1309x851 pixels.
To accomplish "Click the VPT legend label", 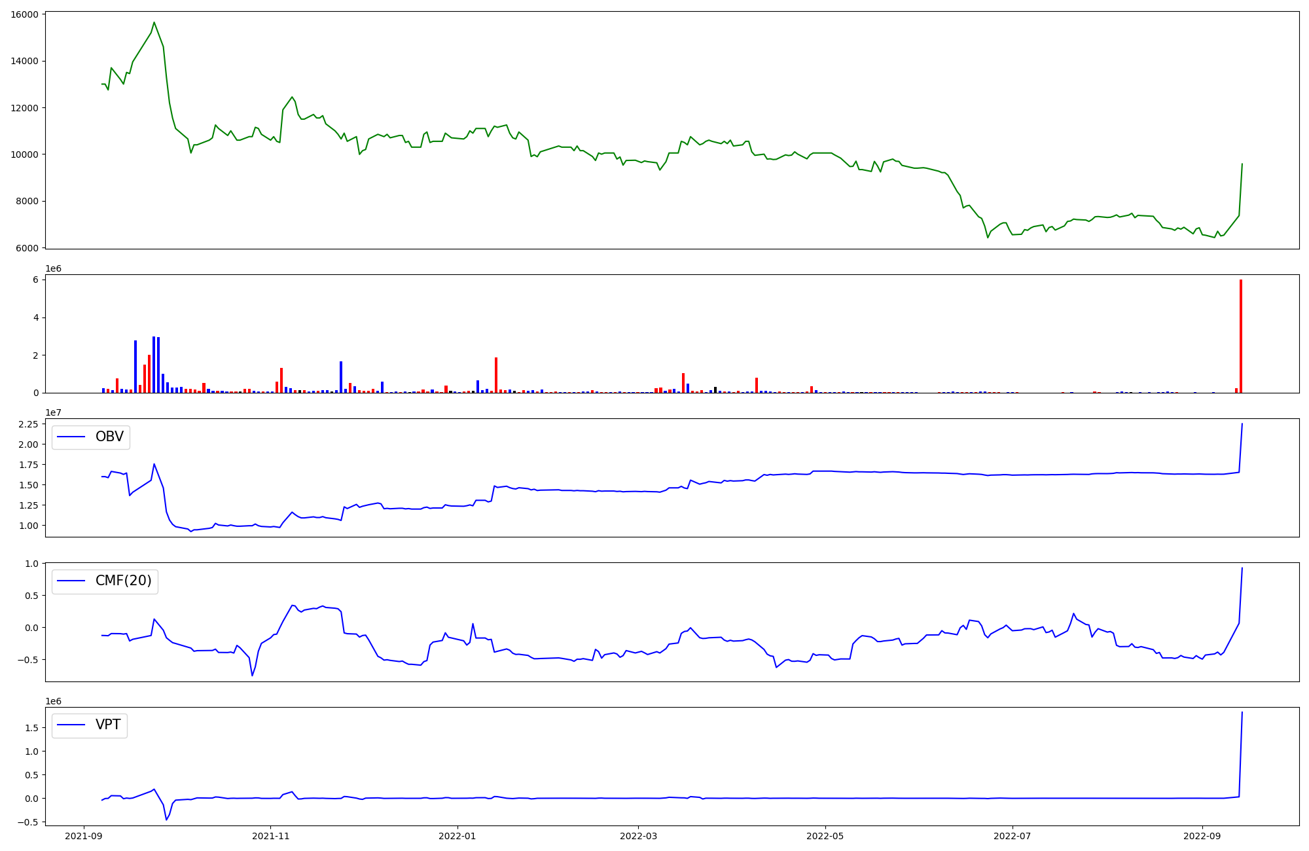I will (108, 725).
